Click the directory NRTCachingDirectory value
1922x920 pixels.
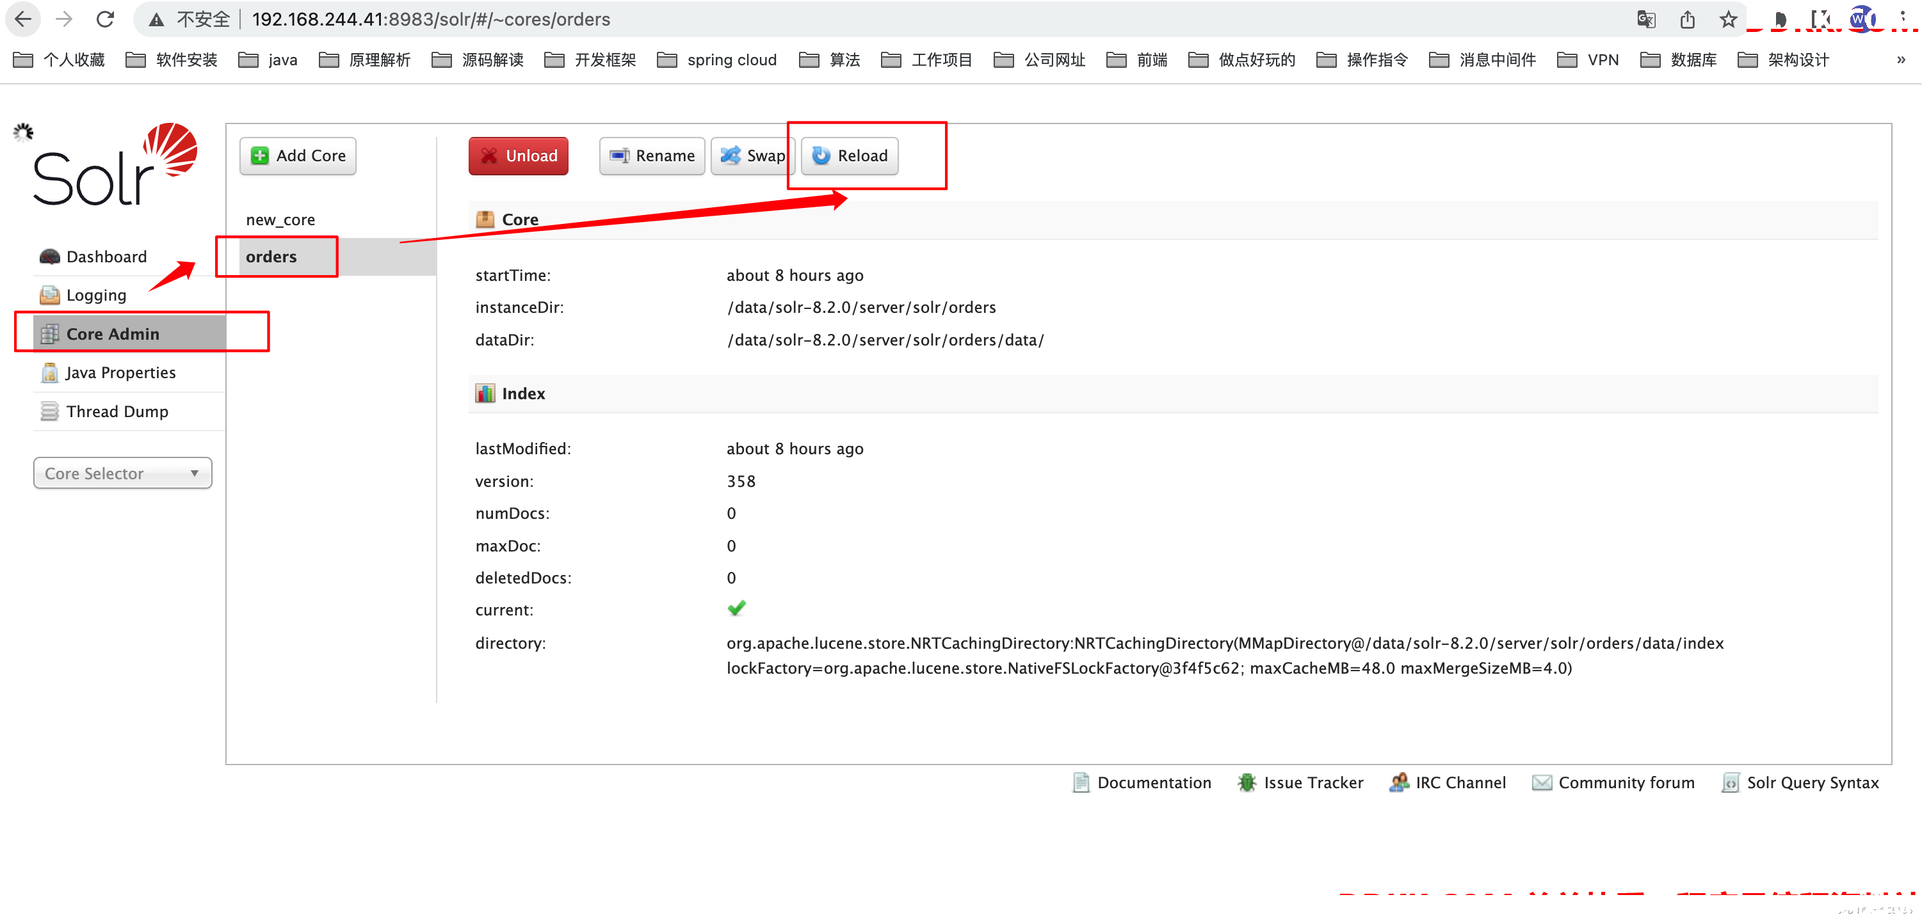click(x=1224, y=655)
